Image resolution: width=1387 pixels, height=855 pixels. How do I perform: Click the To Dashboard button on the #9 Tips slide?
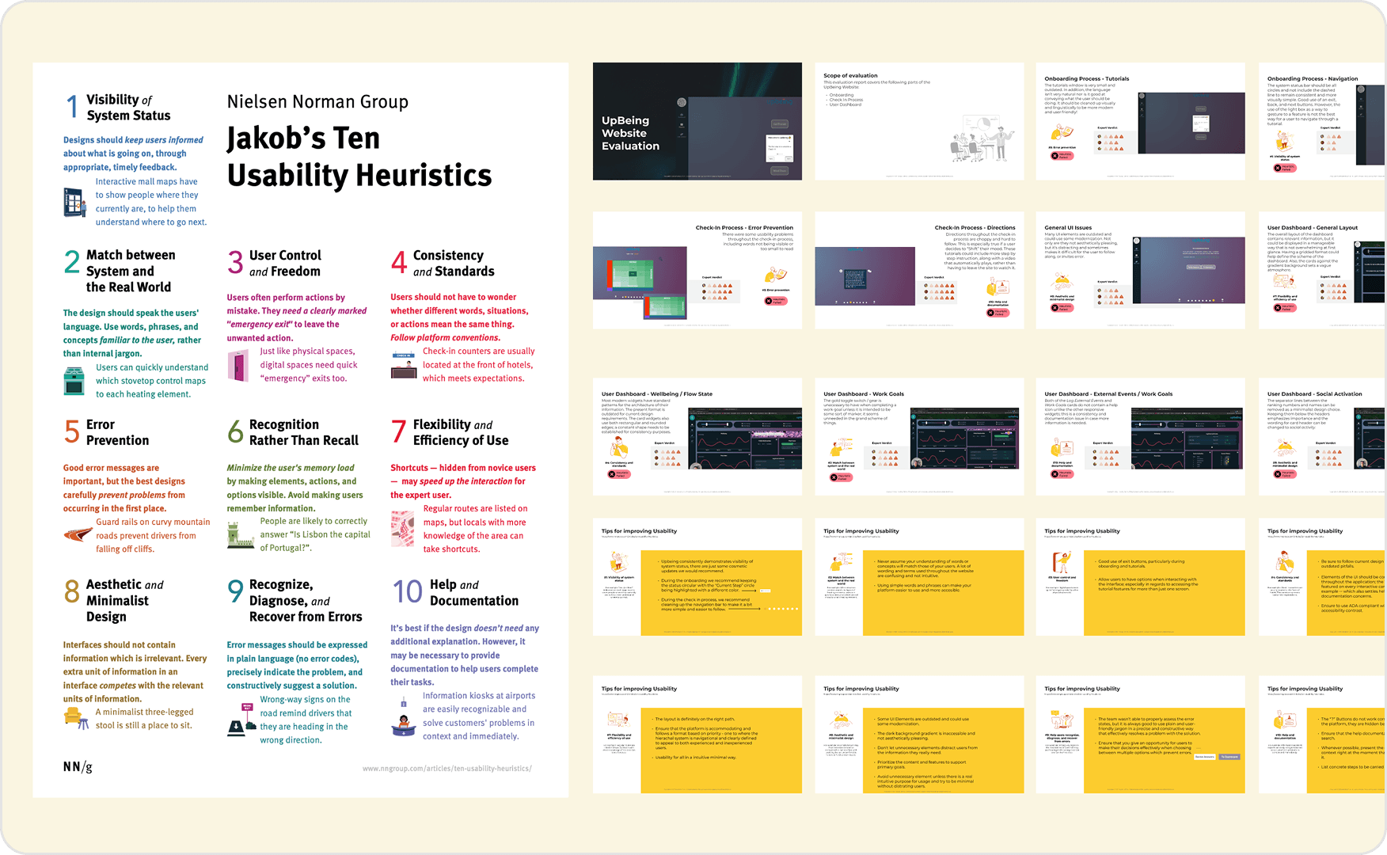click(1229, 757)
